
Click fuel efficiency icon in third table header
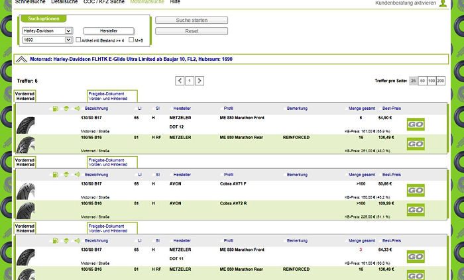click(x=55, y=241)
